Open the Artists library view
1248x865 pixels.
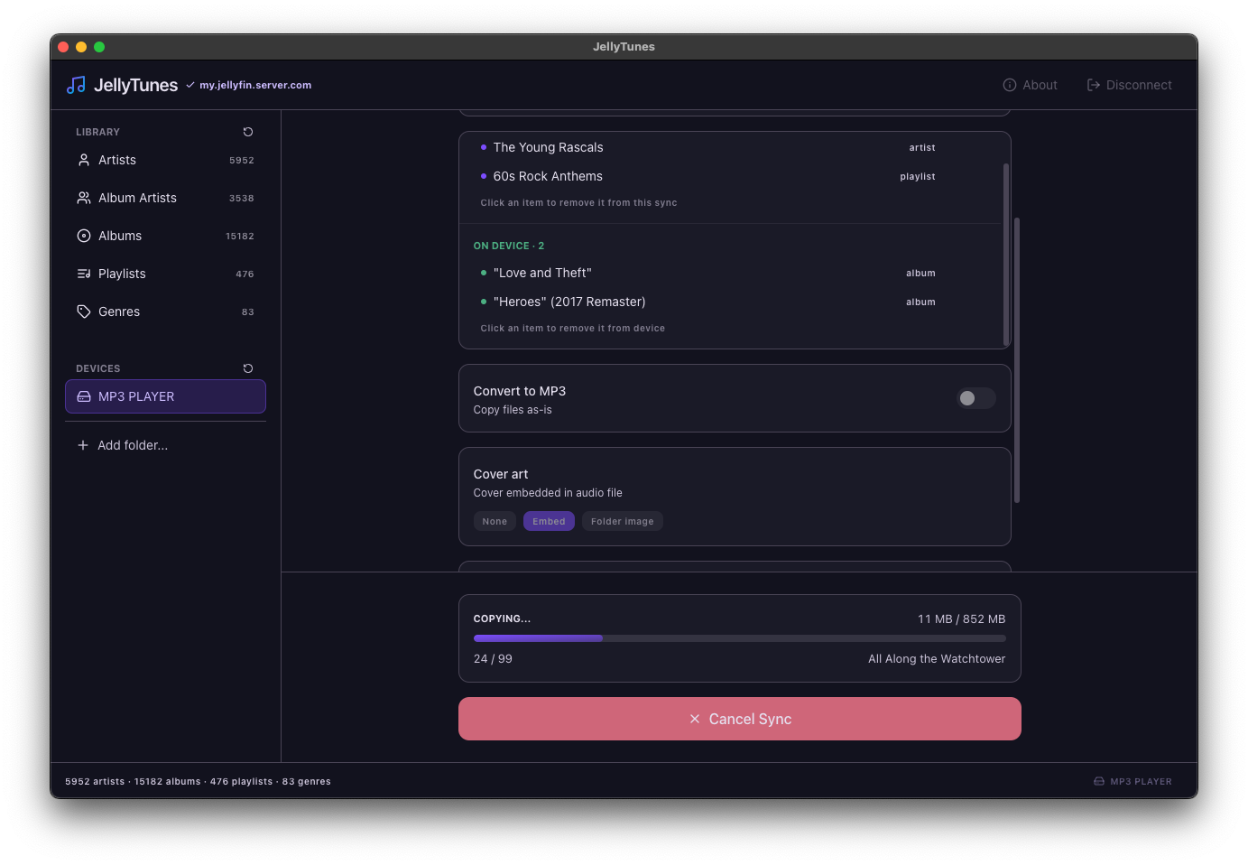pos(165,160)
